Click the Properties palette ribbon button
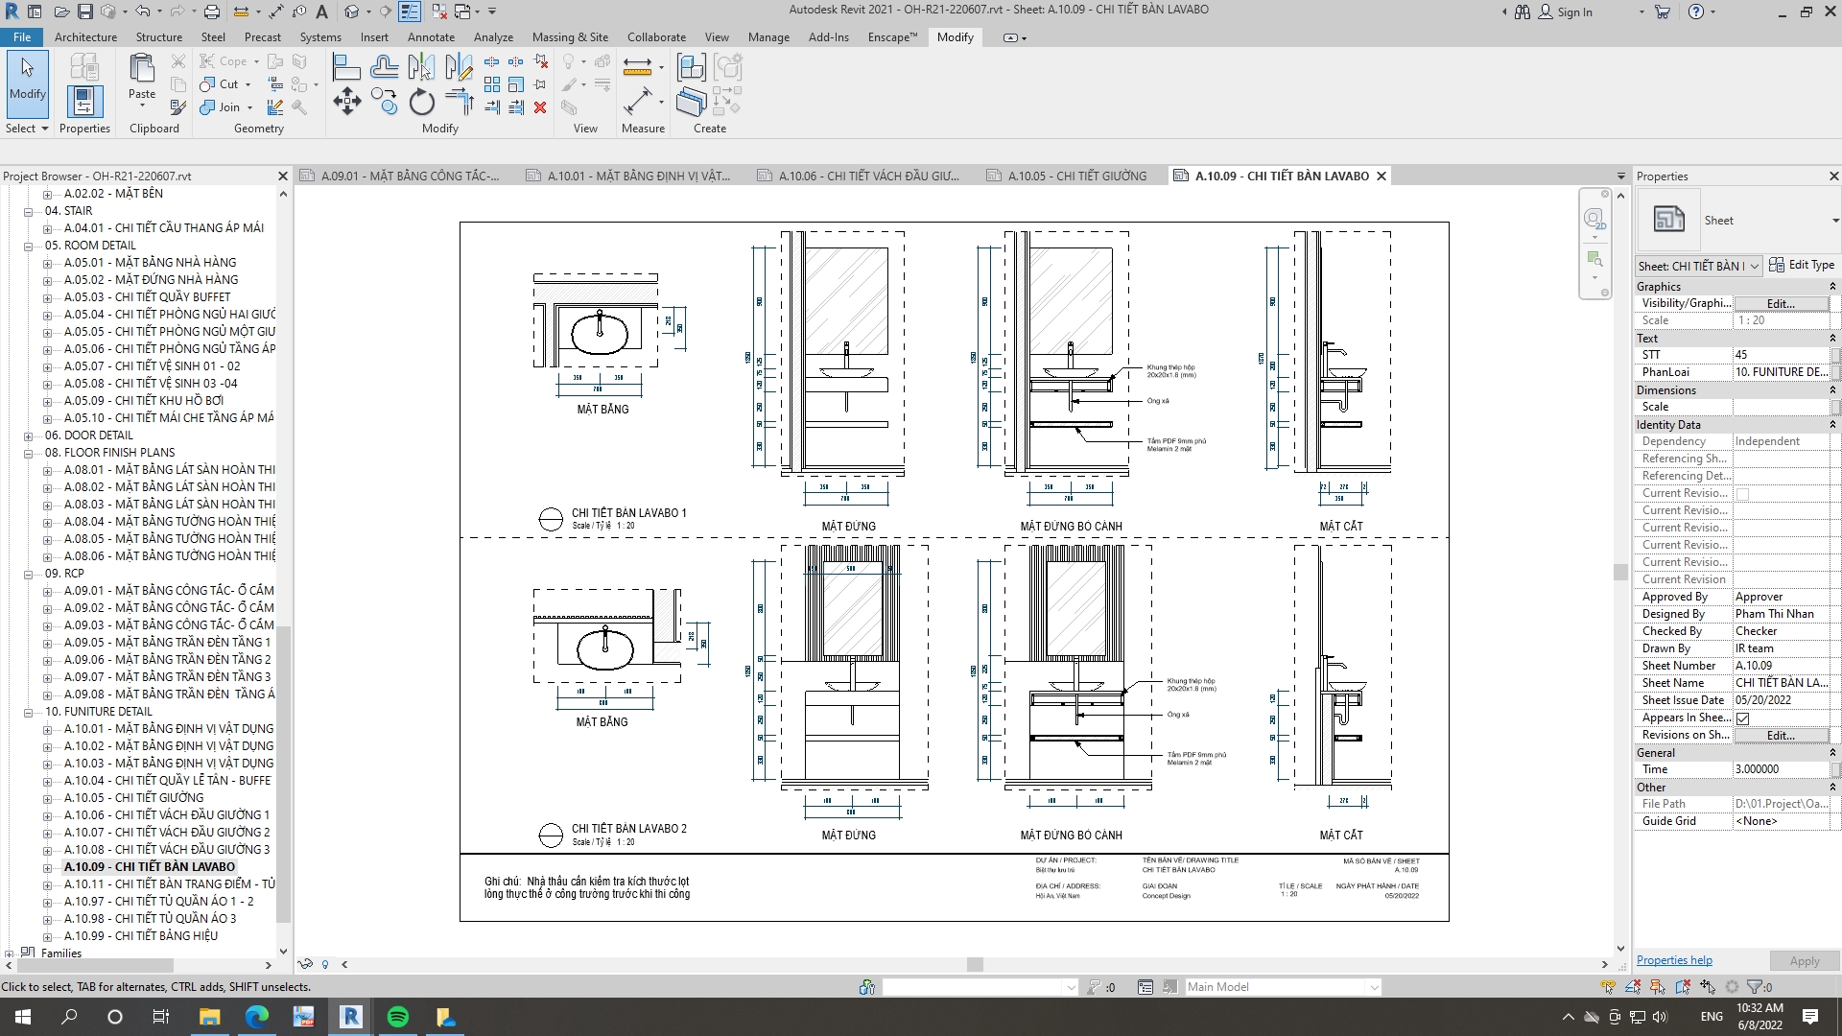 pyautogui.click(x=83, y=101)
